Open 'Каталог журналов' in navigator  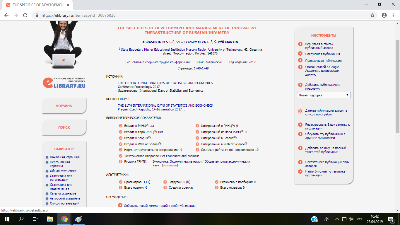(x=63, y=193)
